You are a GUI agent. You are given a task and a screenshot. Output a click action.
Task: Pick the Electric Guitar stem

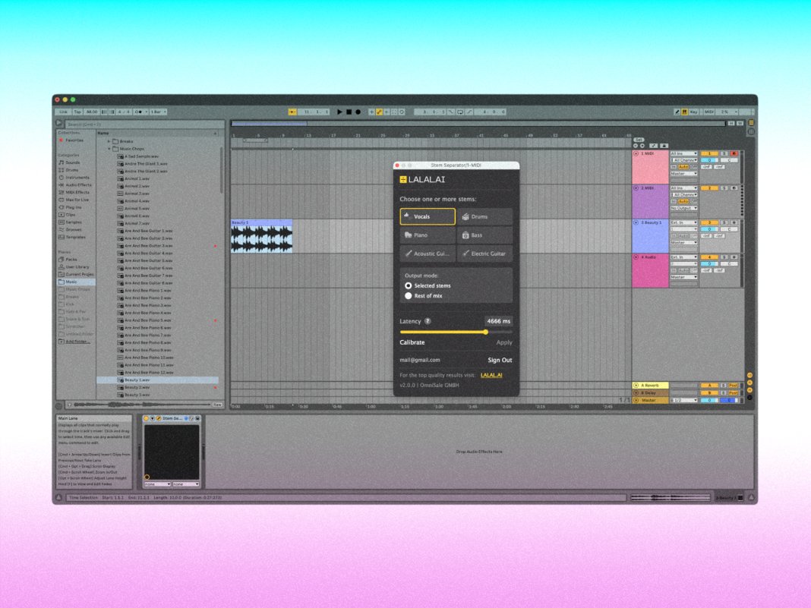point(484,254)
